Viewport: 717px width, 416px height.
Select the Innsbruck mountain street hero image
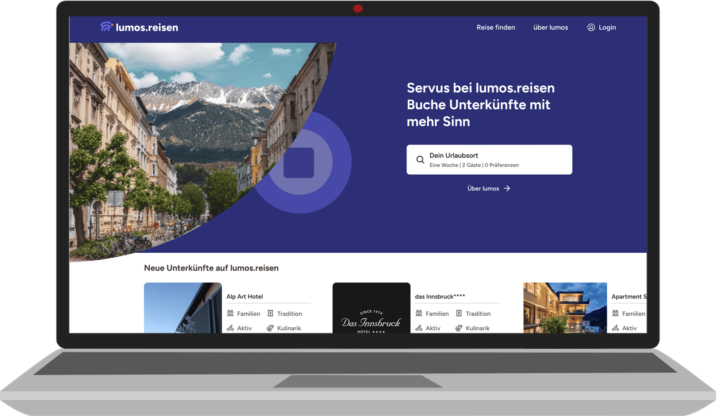[183, 148]
